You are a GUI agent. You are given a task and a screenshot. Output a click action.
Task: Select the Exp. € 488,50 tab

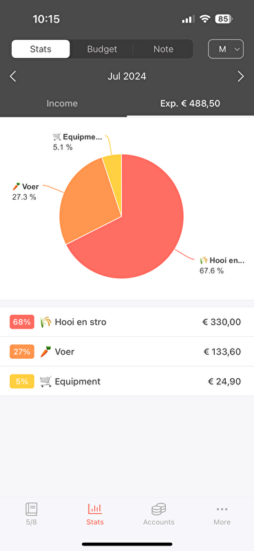coord(191,103)
